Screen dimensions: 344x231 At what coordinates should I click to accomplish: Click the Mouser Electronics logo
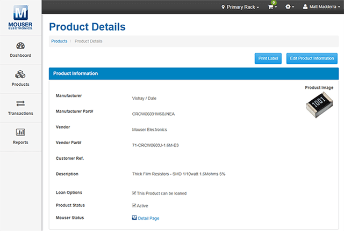click(20, 17)
